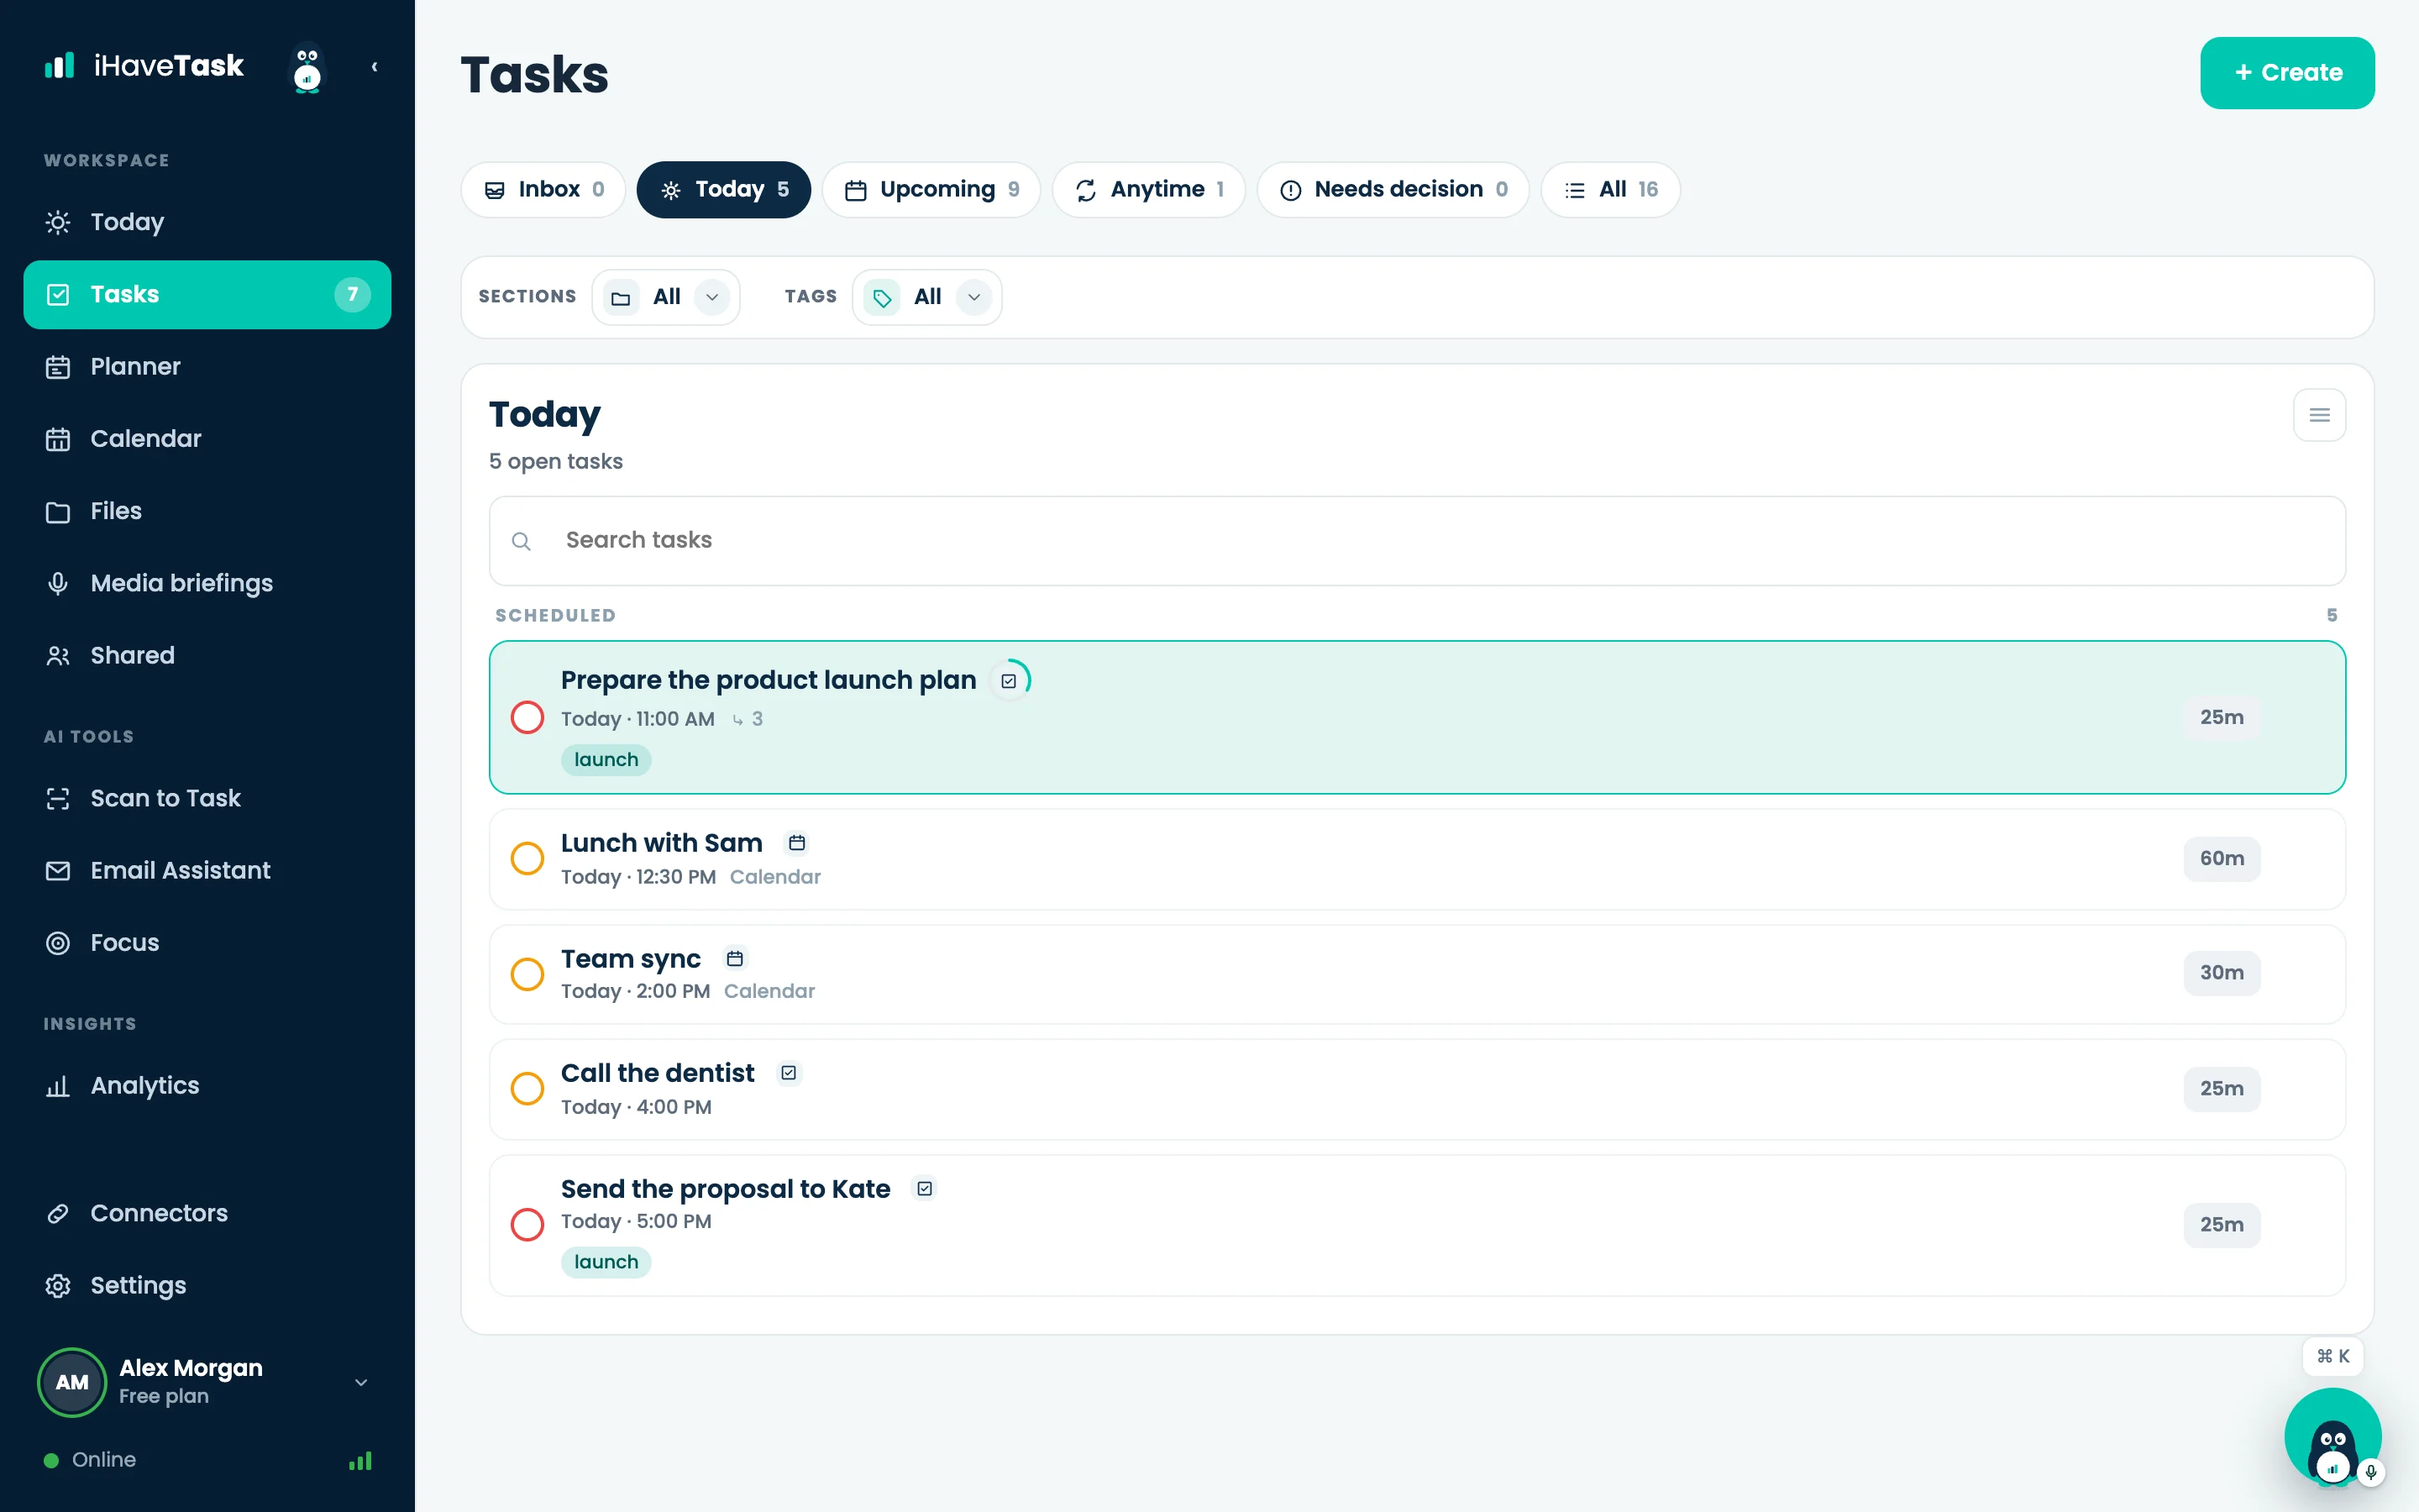Launch Scan to Task tool
The width and height of the screenshot is (2419, 1512).
(207, 798)
